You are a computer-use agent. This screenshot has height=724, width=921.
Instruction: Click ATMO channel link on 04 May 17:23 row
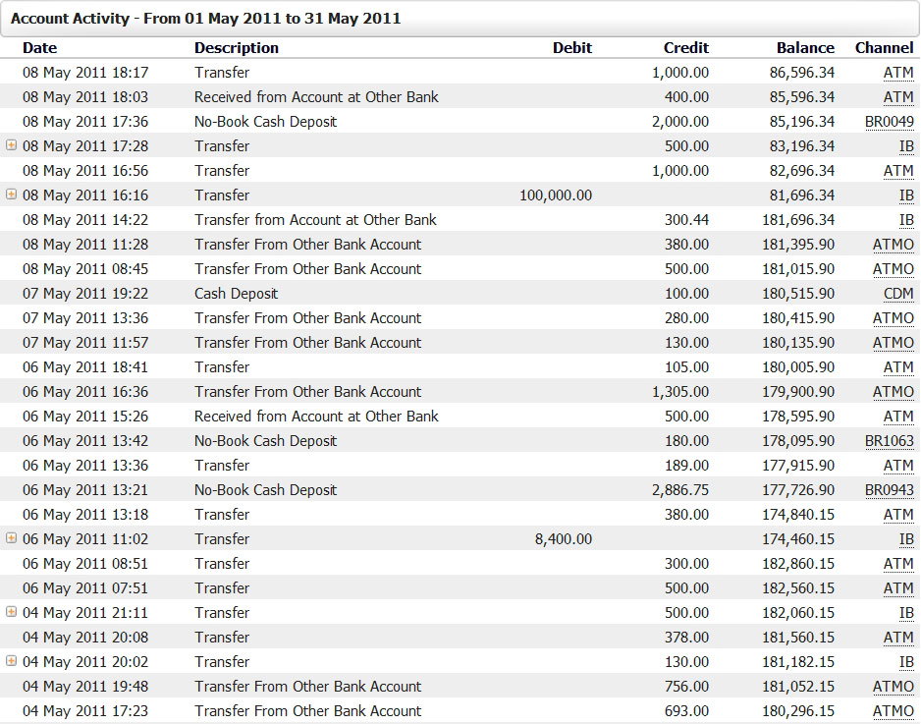(894, 711)
